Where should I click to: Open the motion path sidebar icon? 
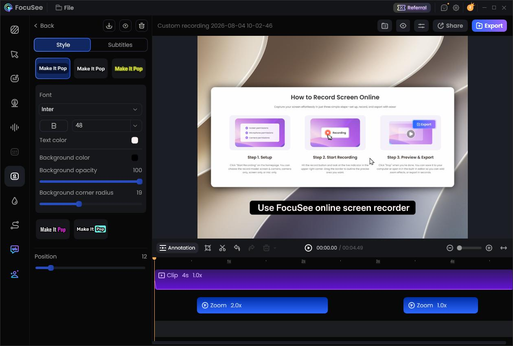pos(15,225)
